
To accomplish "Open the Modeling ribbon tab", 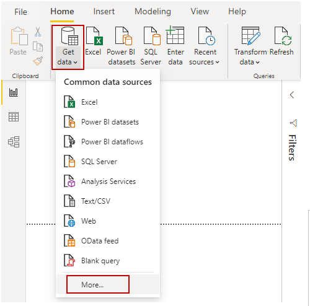I will (153, 11).
